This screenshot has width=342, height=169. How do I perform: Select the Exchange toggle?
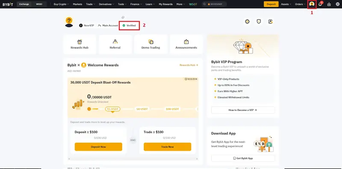point(24,4)
